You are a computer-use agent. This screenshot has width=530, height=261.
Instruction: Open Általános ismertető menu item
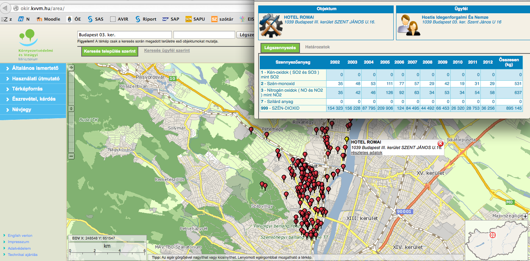click(x=33, y=68)
